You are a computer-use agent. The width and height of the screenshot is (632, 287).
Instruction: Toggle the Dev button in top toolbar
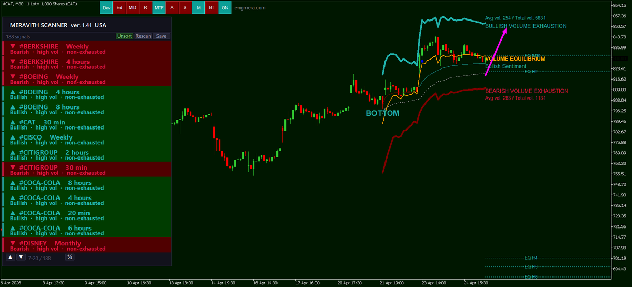pos(106,8)
